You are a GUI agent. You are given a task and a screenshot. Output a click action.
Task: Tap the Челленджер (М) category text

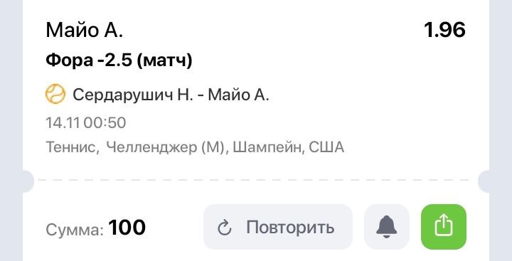point(166,147)
